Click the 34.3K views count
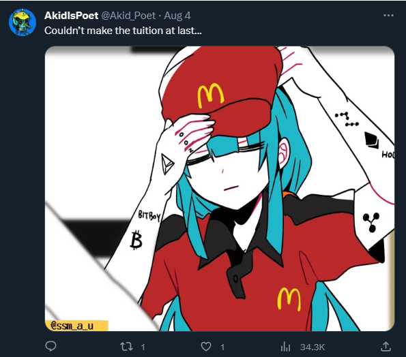This screenshot has width=406, height=357. (313, 347)
